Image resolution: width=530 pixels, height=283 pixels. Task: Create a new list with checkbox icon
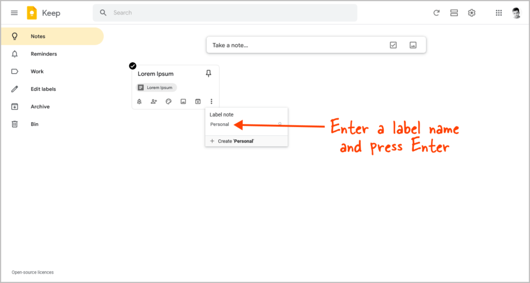393,45
